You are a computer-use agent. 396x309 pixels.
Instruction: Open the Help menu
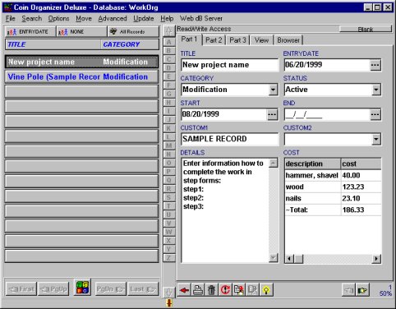pyautogui.click(x=167, y=19)
